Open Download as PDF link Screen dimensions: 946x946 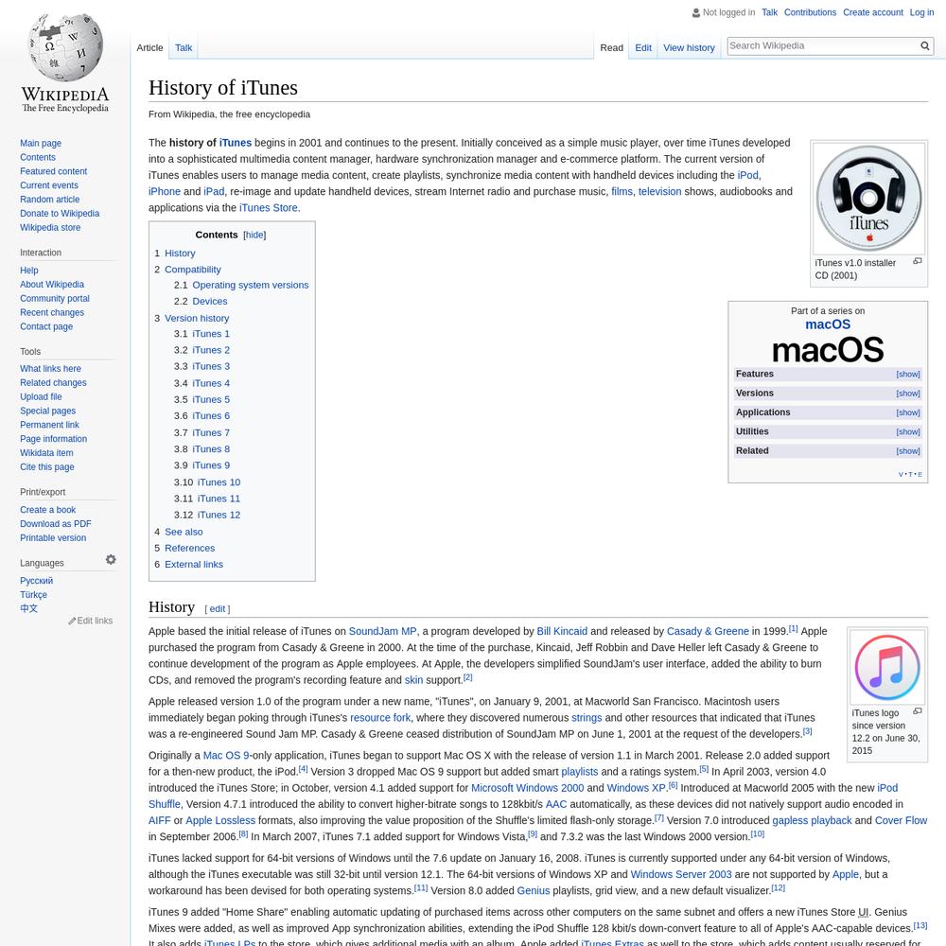click(56, 524)
